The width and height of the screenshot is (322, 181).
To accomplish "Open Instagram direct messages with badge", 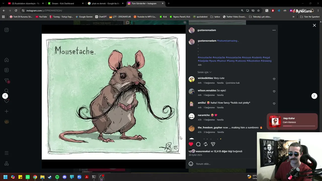I will coord(7,81).
